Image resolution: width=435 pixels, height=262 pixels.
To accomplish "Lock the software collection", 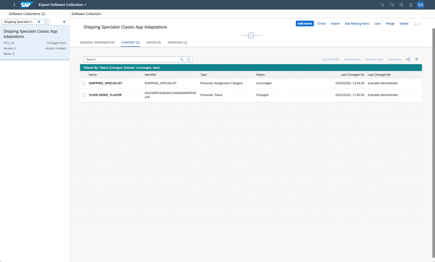I will tap(378, 24).
